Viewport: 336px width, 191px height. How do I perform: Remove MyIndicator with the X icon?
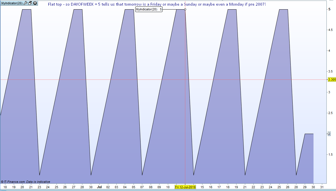point(35,3)
